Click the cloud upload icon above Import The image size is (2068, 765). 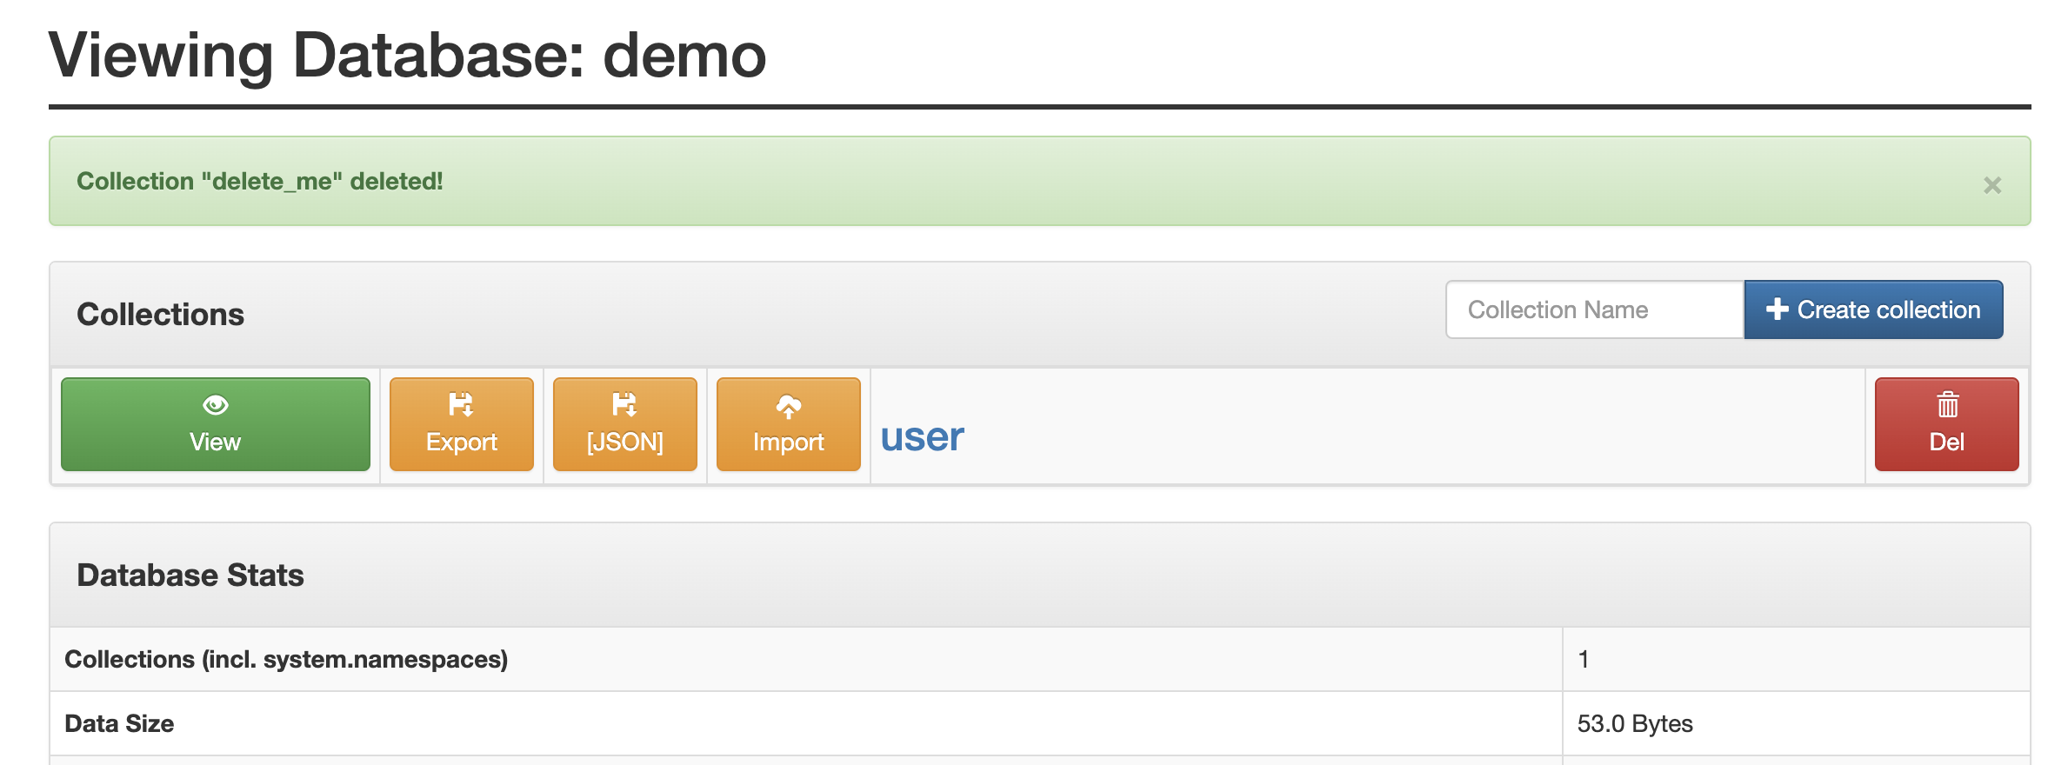(788, 406)
